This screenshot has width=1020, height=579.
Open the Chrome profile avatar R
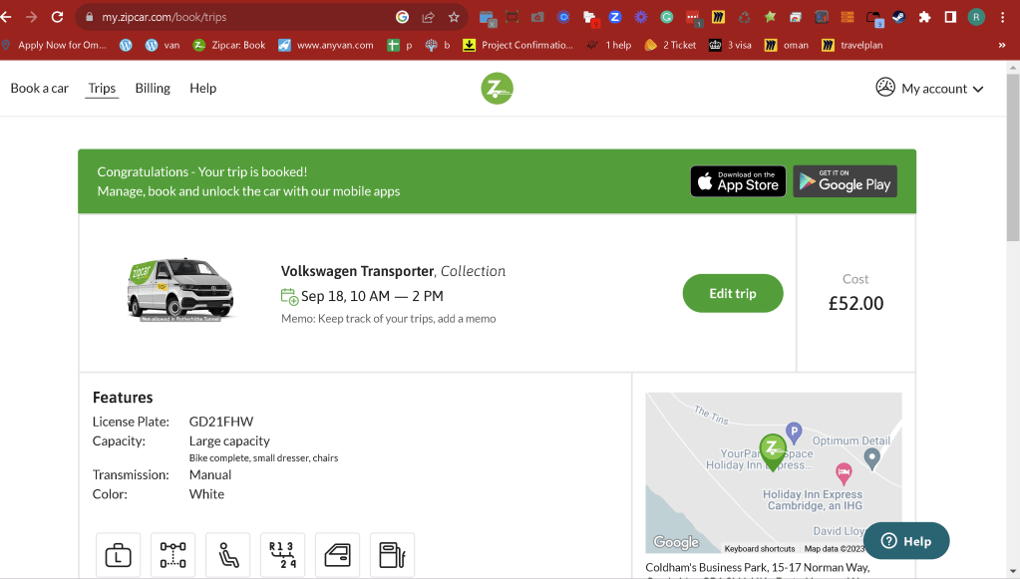tap(976, 18)
